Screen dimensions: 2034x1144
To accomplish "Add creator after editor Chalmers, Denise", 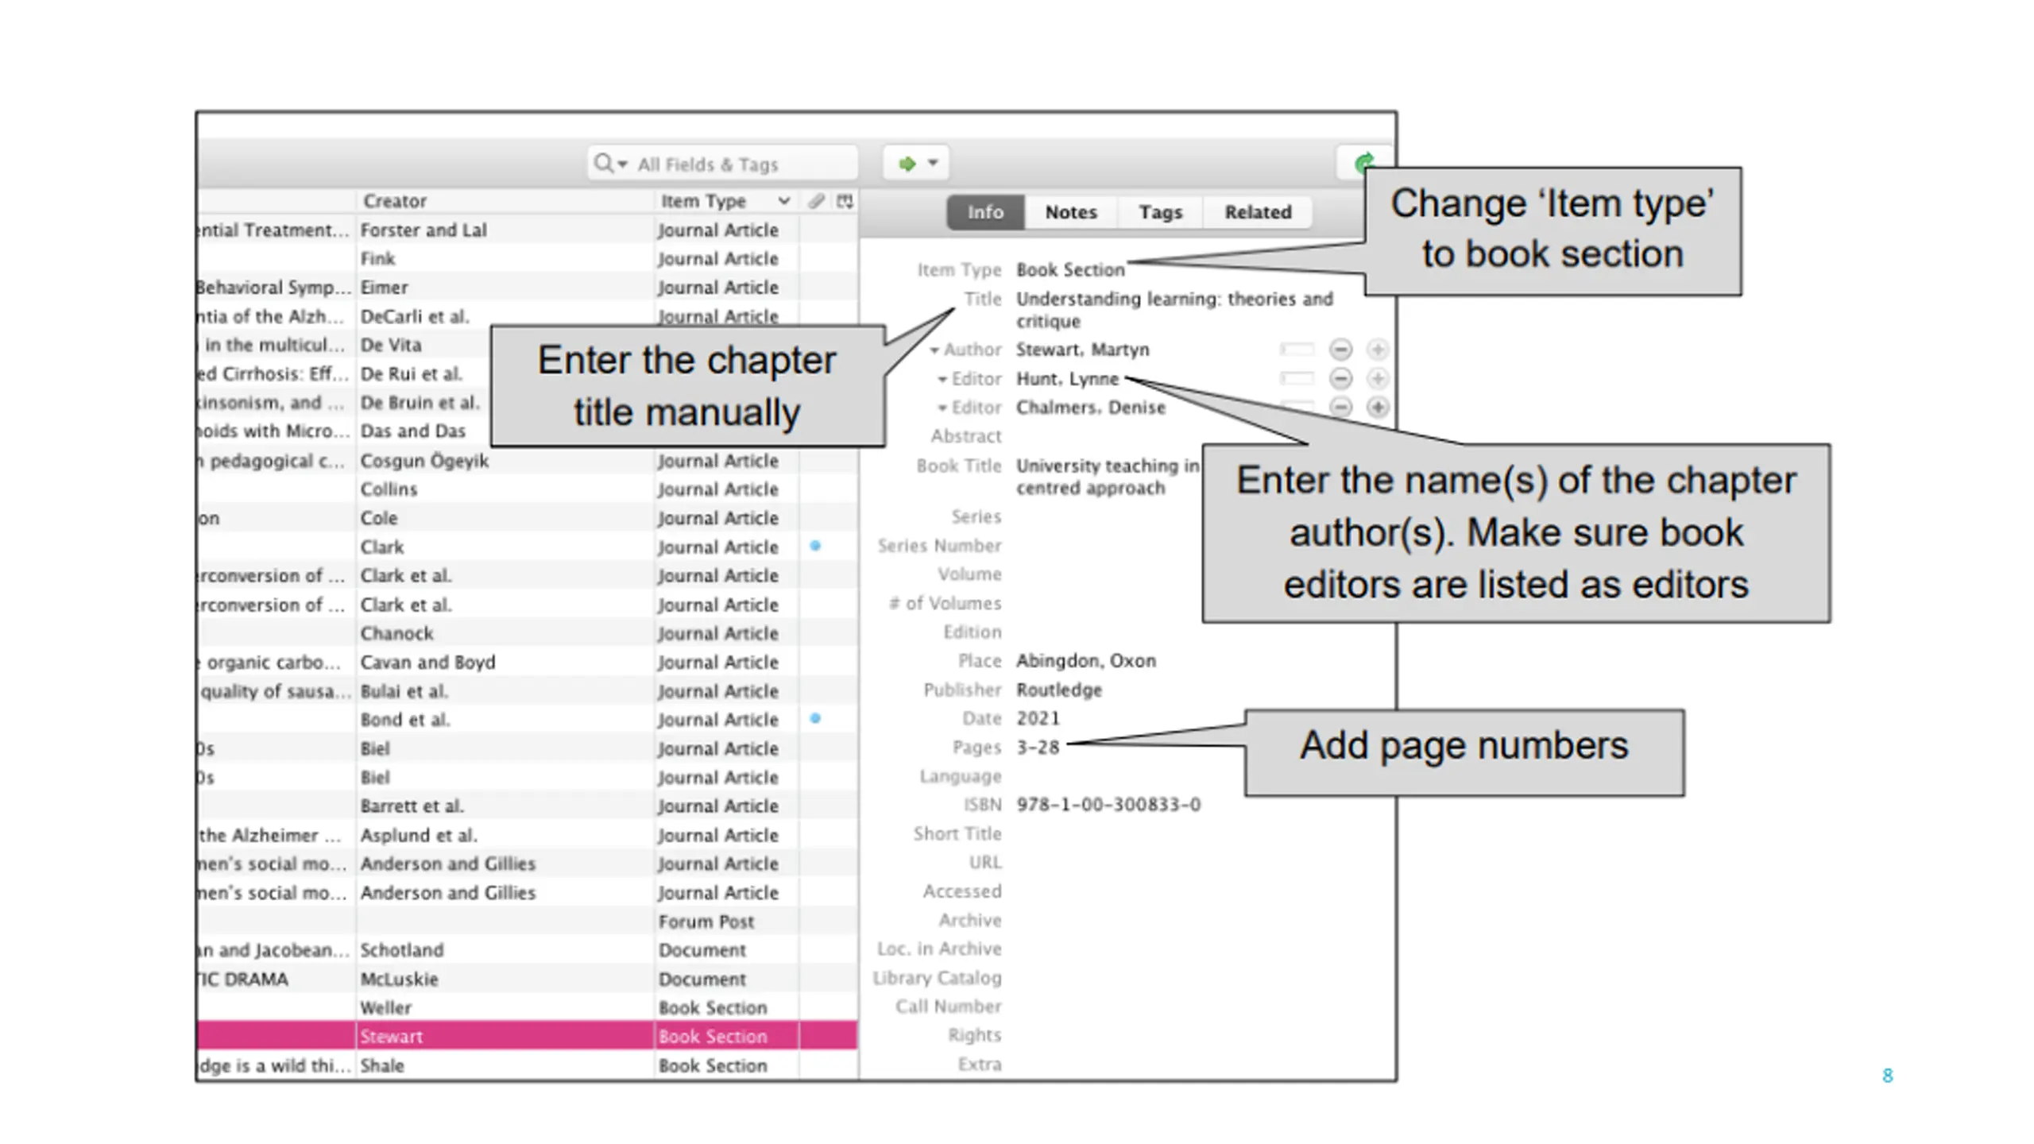I will point(1378,408).
